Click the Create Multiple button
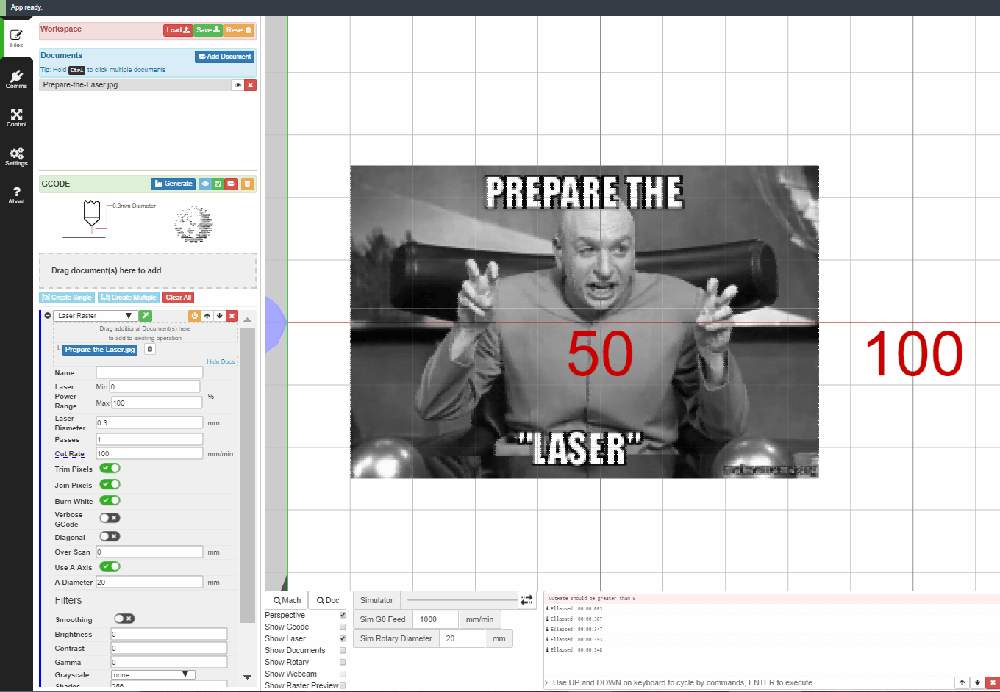Image resolution: width=1000 pixels, height=692 pixels. point(128,298)
